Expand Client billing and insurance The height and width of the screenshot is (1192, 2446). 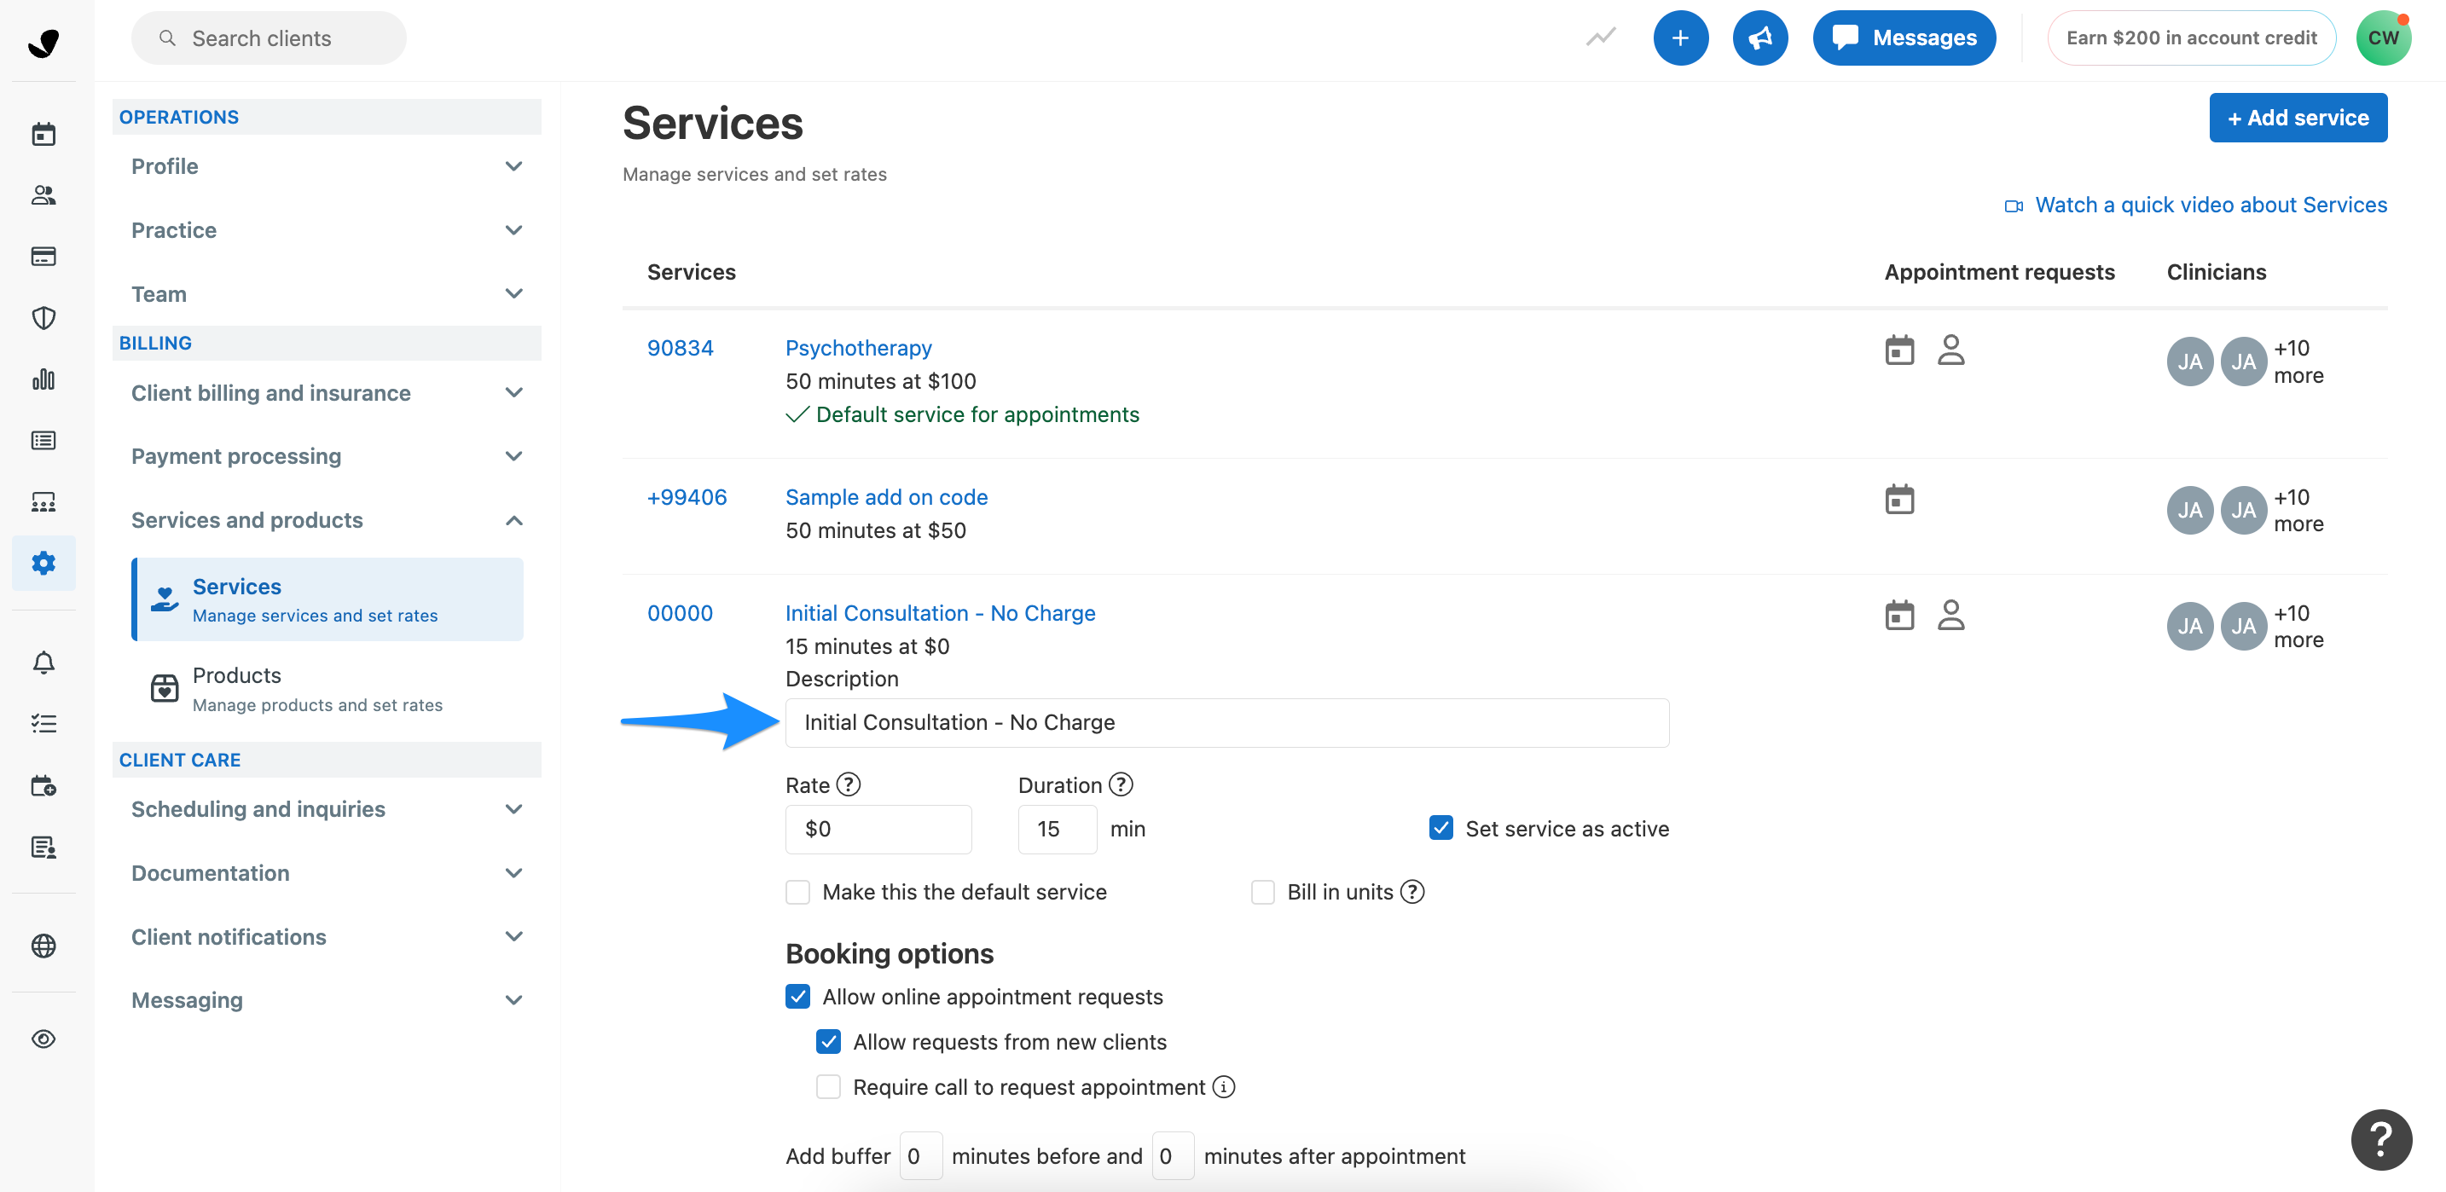327,393
